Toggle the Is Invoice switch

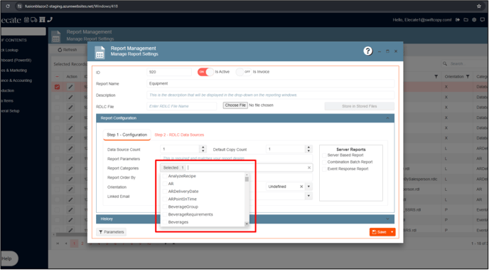(244, 72)
